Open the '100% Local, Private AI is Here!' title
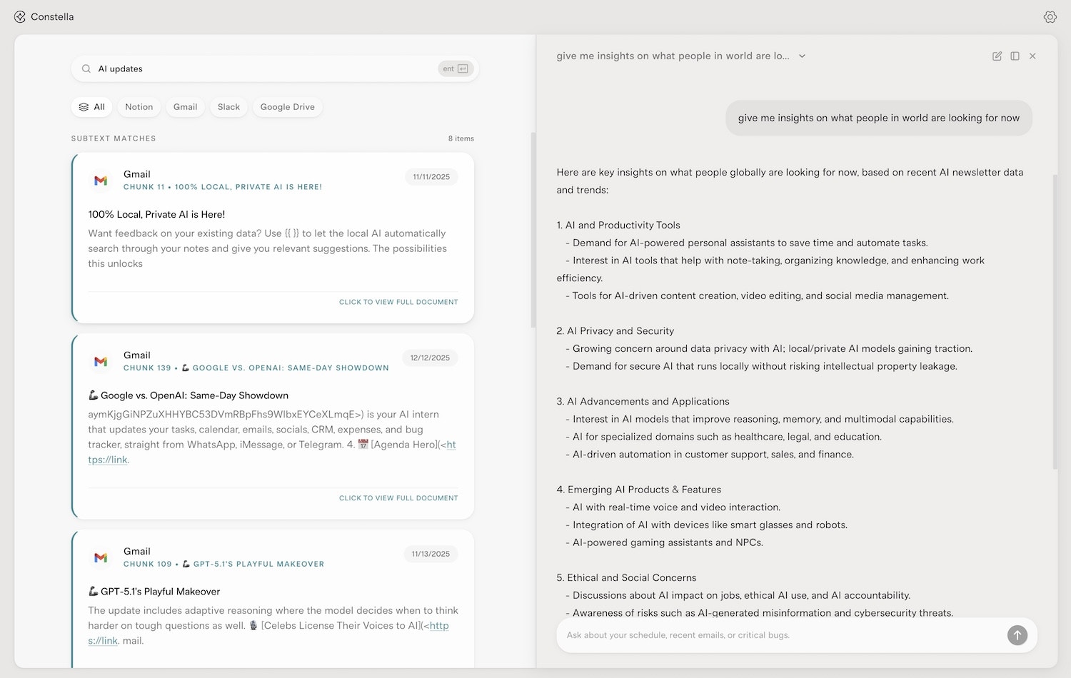Screen dimensions: 1071x678 156,214
